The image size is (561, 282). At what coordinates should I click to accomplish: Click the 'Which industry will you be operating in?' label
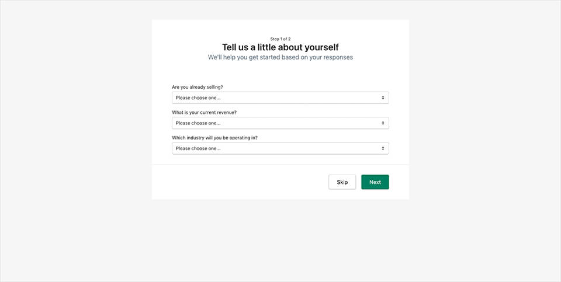214,138
